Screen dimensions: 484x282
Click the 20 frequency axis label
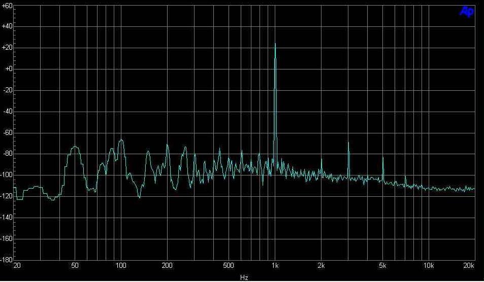click(17, 266)
